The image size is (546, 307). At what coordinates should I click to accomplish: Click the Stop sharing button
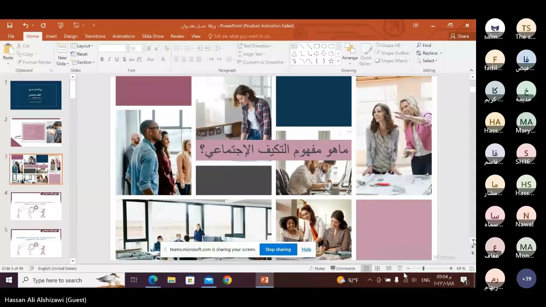[x=278, y=249]
